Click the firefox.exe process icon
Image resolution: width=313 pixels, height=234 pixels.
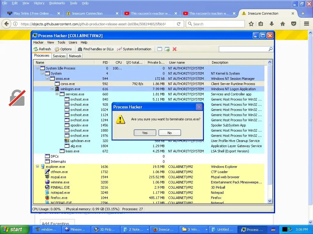pos(47,197)
